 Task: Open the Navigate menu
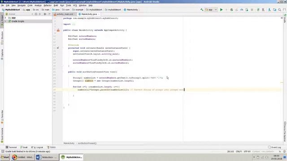click(x=22, y=5)
